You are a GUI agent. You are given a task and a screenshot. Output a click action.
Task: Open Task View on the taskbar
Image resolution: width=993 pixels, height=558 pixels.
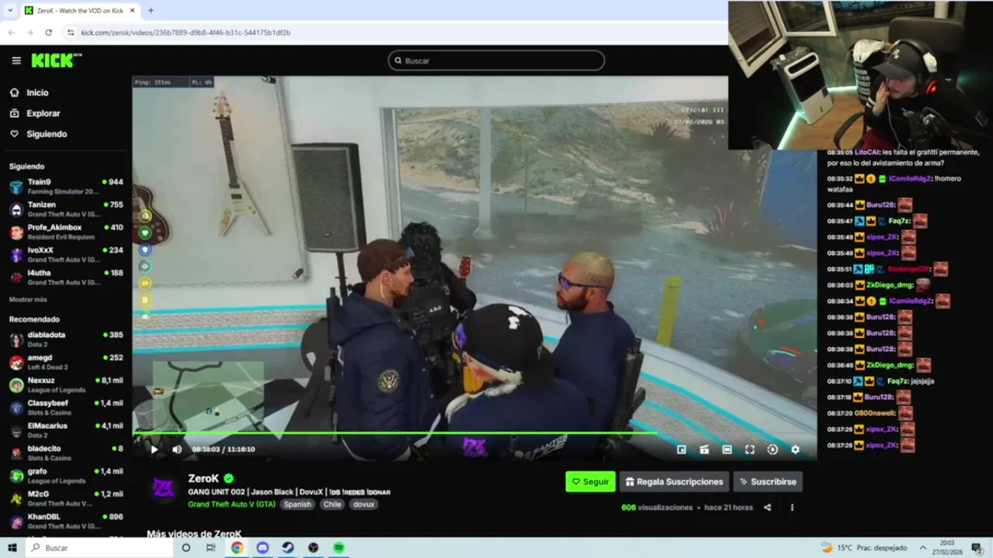(x=211, y=548)
